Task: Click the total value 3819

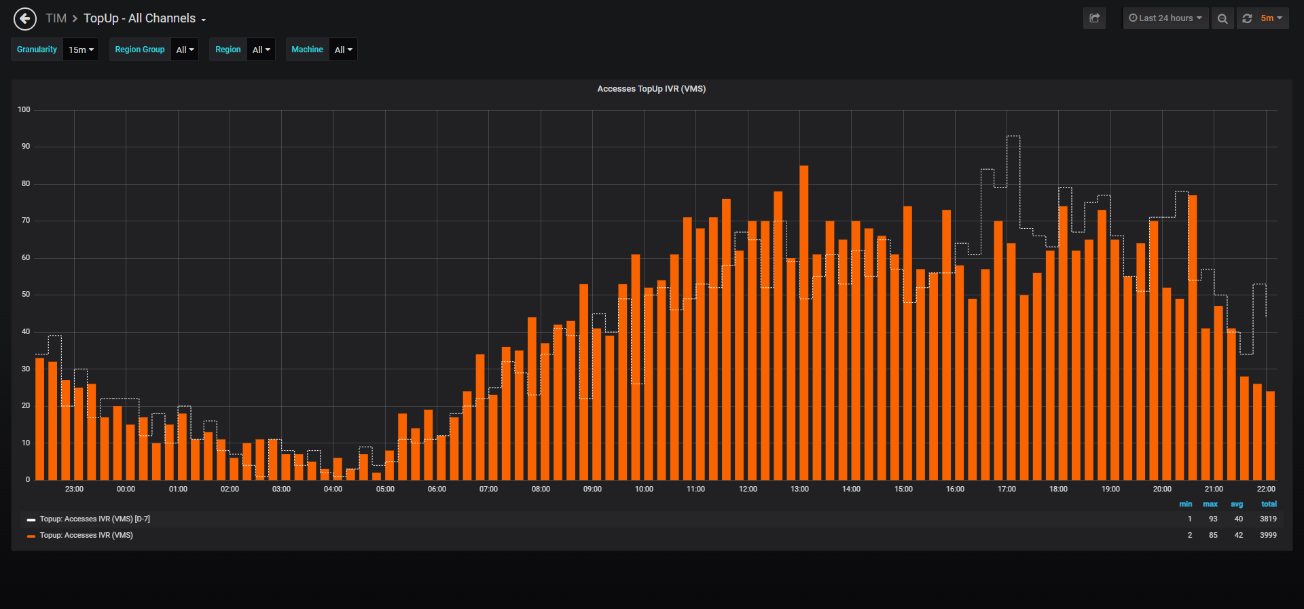Action: click(1268, 519)
